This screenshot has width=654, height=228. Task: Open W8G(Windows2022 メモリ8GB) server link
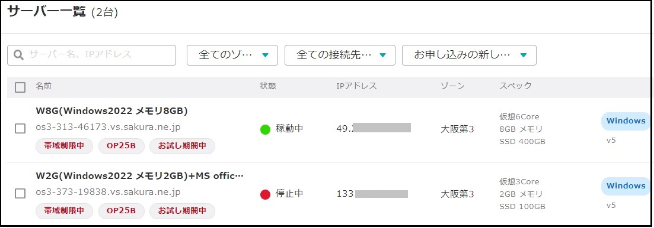pos(112,111)
